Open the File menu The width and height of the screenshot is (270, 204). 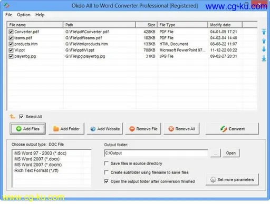tap(8, 15)
